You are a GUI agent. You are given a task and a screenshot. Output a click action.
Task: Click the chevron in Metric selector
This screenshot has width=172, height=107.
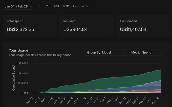point(161,52)
